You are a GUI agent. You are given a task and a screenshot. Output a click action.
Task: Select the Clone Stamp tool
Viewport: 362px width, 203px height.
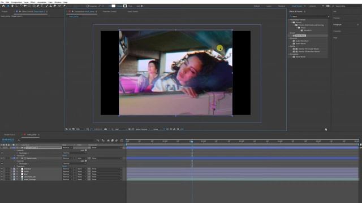pos(51,6)
